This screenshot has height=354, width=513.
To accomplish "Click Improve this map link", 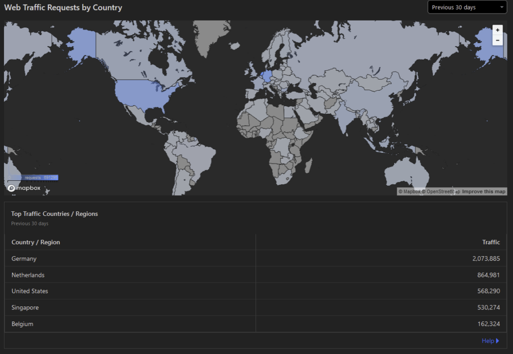I will 483,192.
